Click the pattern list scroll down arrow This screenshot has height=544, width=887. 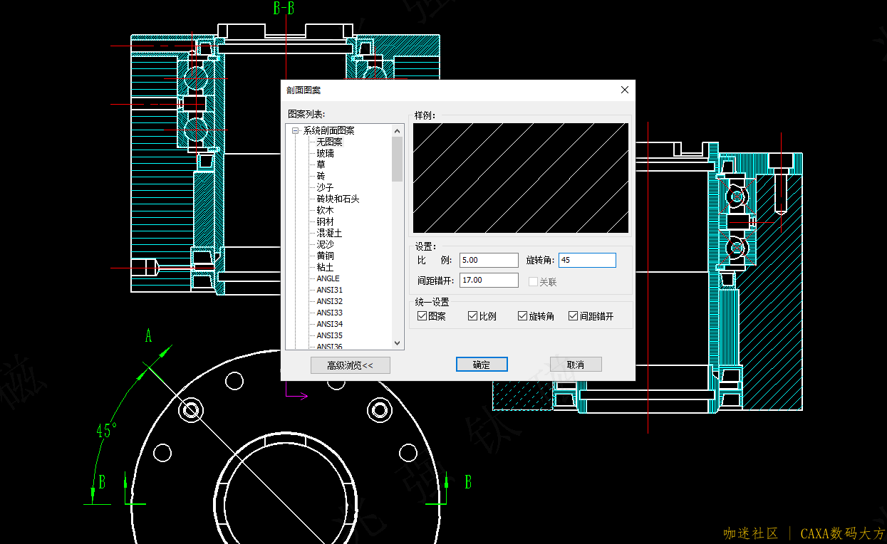pos(397,343)
